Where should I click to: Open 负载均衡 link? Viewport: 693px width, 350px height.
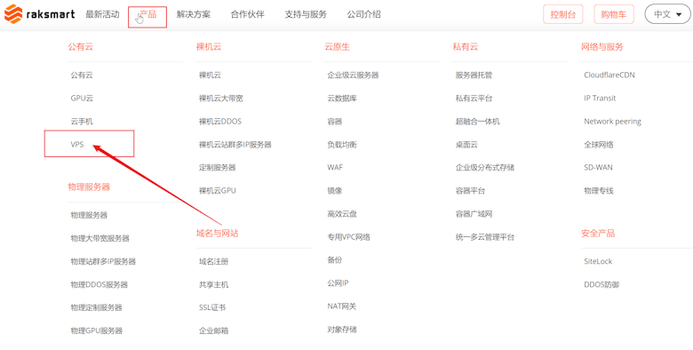click(x=342, y=145)
